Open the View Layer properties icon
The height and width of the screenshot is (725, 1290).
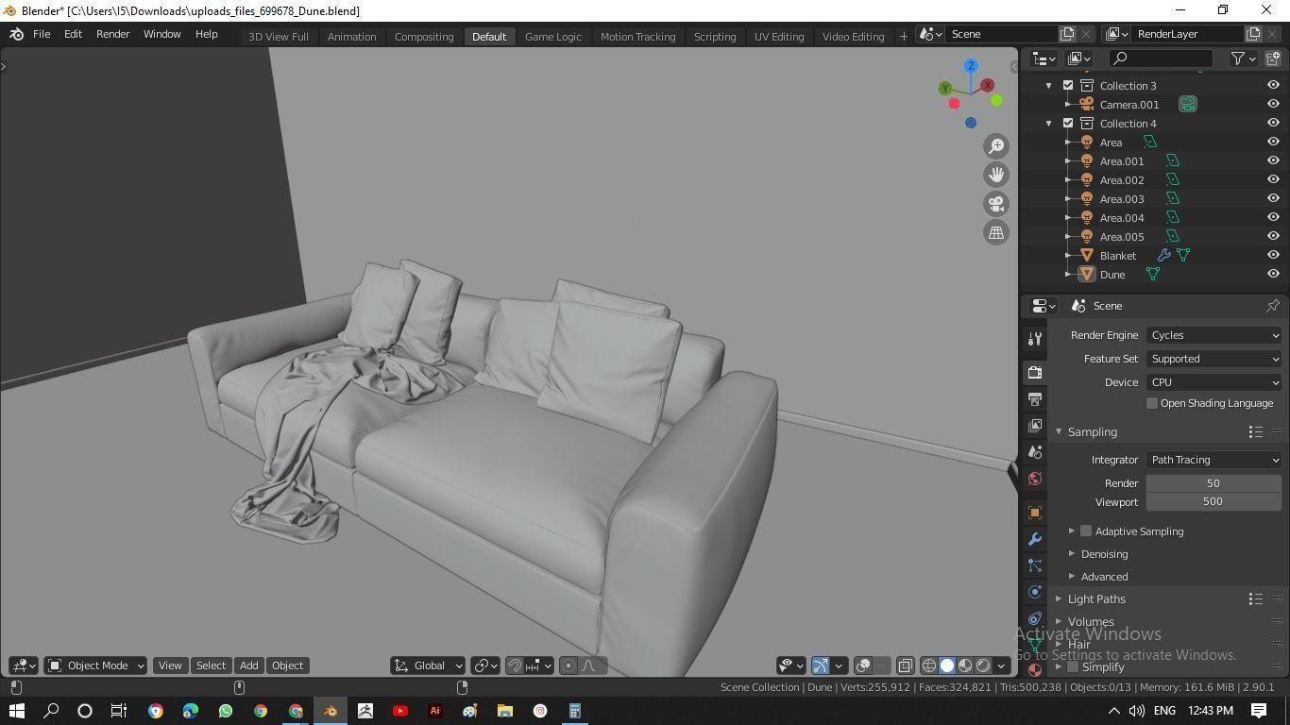tap(1035, 426)
